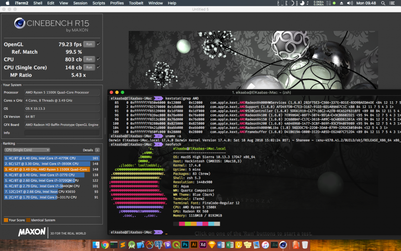Launch QGIS from the dock
This screenshot has width=401, height=251.
coord(176,245)
